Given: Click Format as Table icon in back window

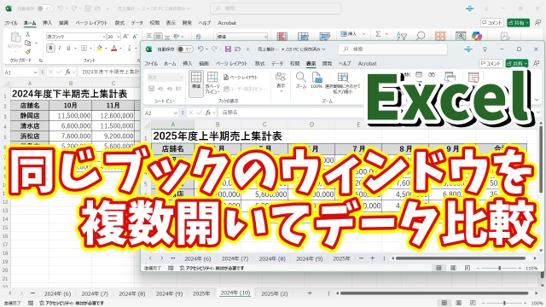Looking at the screenshot, I should pyautogui.click(x=303, y=36).
